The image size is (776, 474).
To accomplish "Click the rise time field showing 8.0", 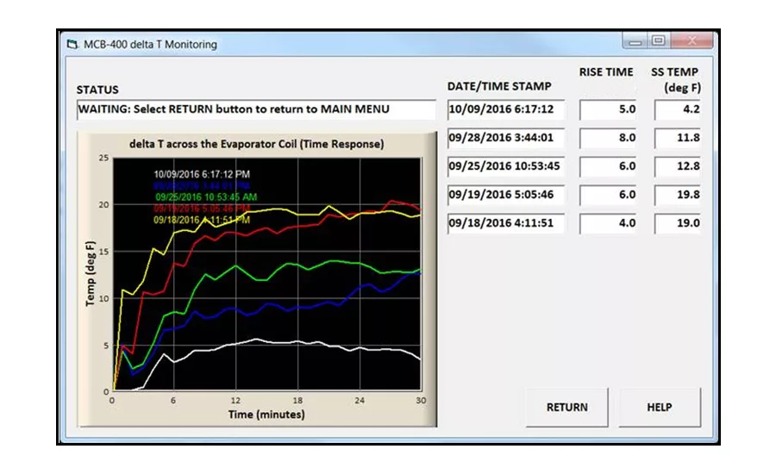I will 608,138.
